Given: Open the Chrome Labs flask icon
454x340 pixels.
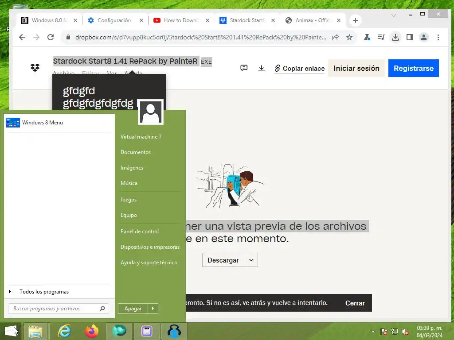Looking at the screenshot, I should 367,37.
